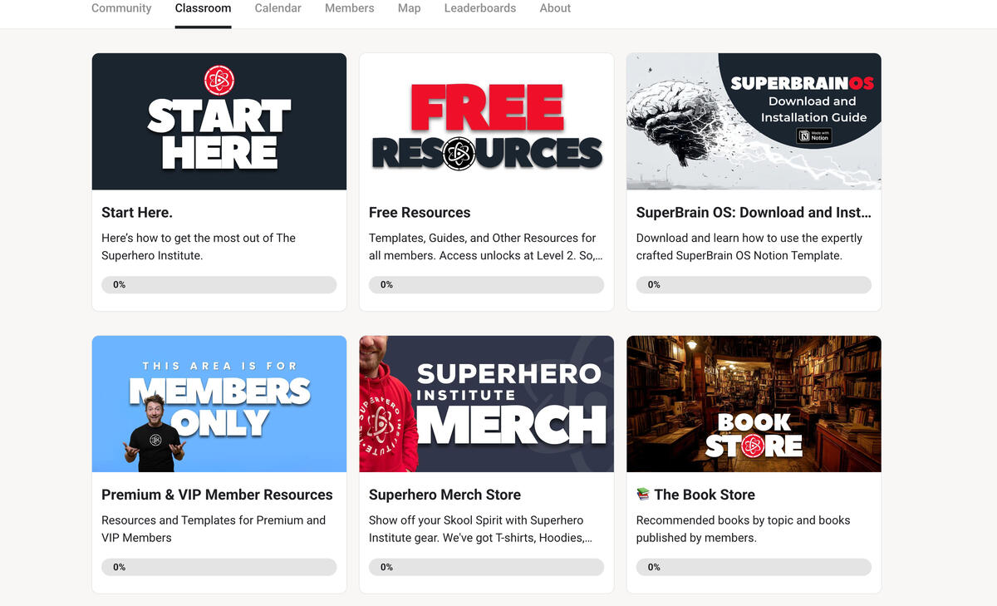Open the Free Resources banner image
The height and width of the screenshot is (606, 997).
(486, 121)
